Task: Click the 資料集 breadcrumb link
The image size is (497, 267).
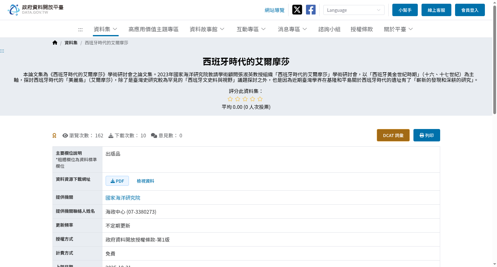Action: [x=71, y=43]
